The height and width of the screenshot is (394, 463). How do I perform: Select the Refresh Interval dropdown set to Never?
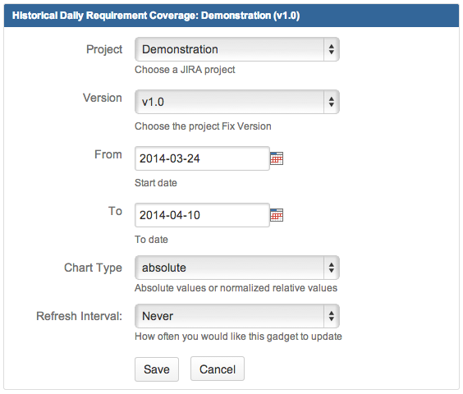[x=236, y=316]
